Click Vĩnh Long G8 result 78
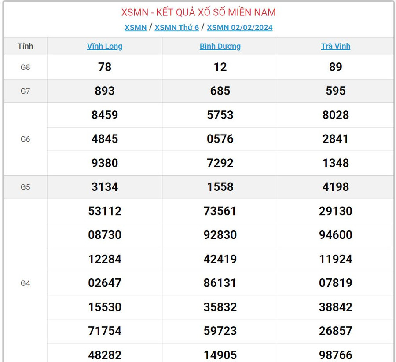 (x=105, y=67)
